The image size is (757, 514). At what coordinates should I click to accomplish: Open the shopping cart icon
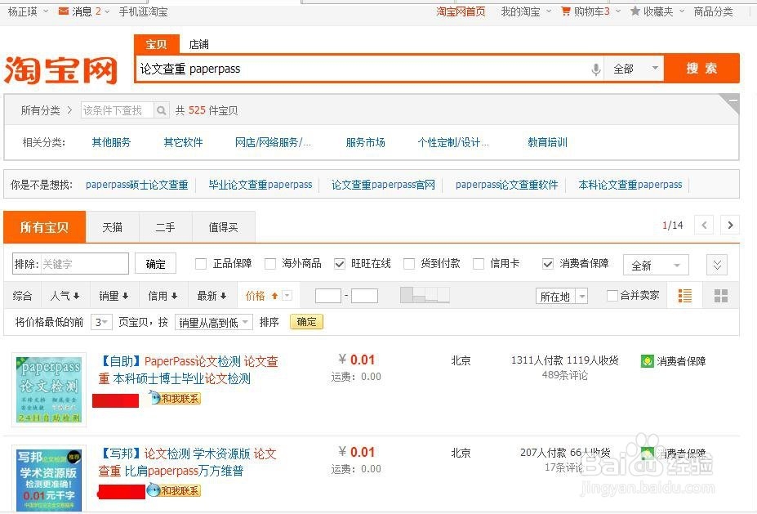565,11
